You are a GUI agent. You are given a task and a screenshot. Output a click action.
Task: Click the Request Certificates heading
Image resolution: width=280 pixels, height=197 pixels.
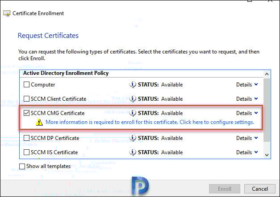click(48, 36)
